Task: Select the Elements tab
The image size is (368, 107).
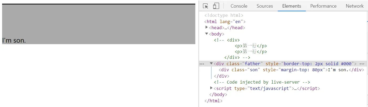Action: pos(292,6)
